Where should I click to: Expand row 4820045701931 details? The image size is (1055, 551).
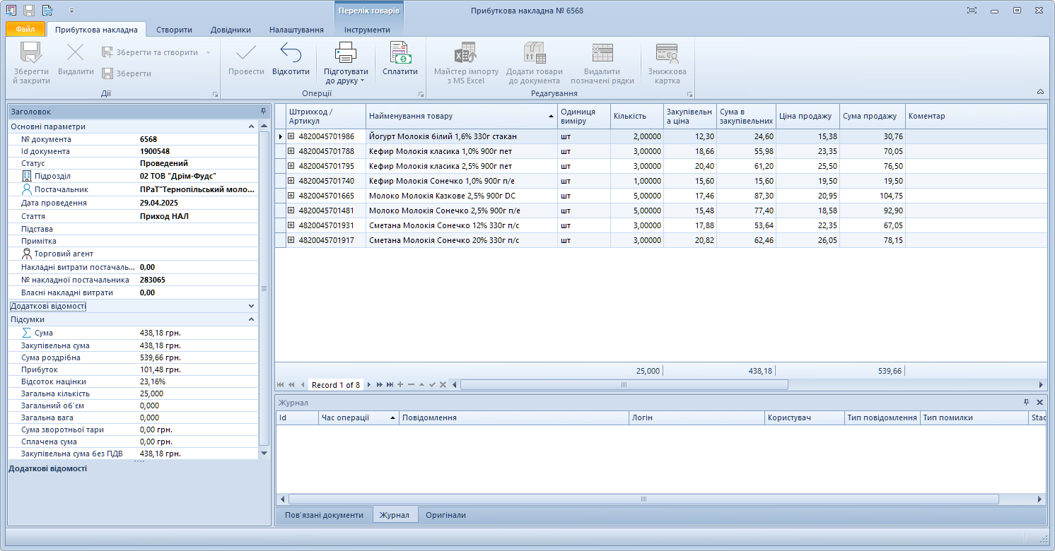click(291, 225)
